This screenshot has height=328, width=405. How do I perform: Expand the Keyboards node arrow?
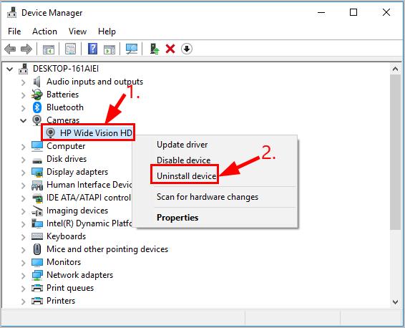click(23, 237)
